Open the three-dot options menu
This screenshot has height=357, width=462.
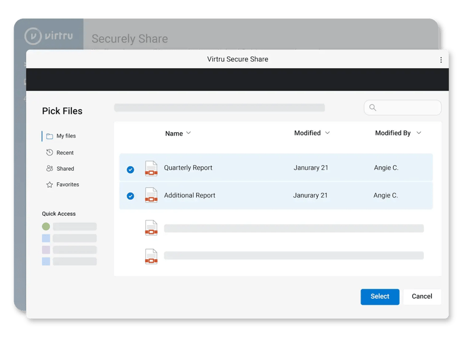point(442,59)
